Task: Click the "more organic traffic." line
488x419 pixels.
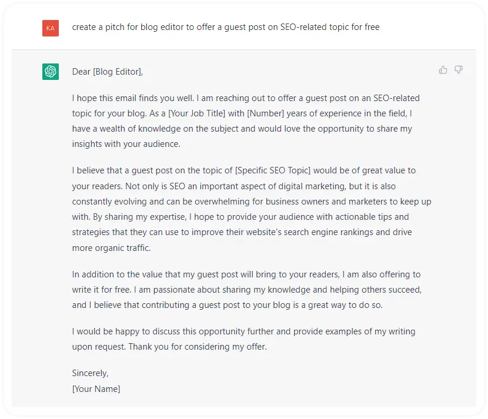Action: pos(112,248)
